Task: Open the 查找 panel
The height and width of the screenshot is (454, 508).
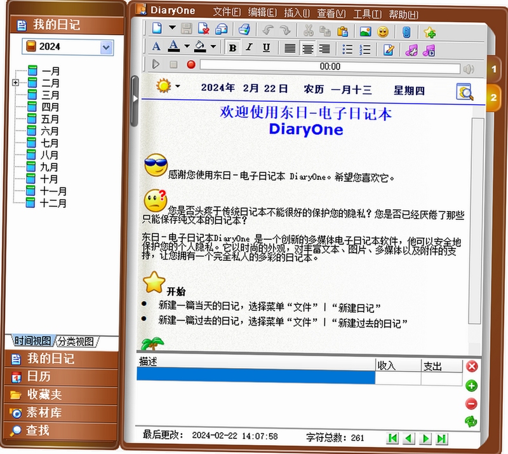Action: (60, 430)
